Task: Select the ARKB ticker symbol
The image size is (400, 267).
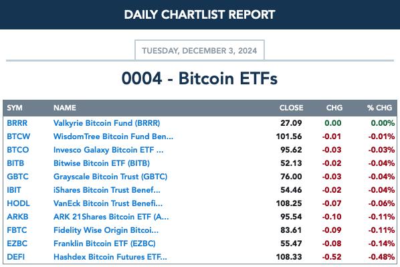Action: (17, 217)
